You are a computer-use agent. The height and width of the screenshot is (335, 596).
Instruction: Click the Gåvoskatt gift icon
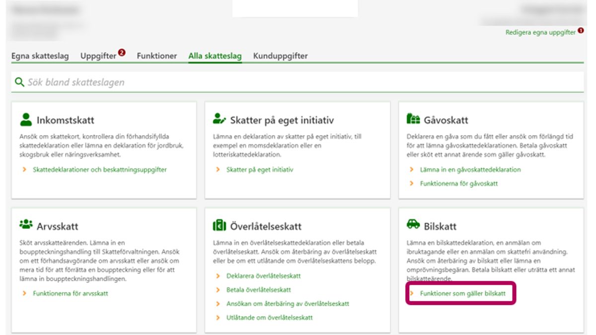pyautogui.click(x=413, y=120)
